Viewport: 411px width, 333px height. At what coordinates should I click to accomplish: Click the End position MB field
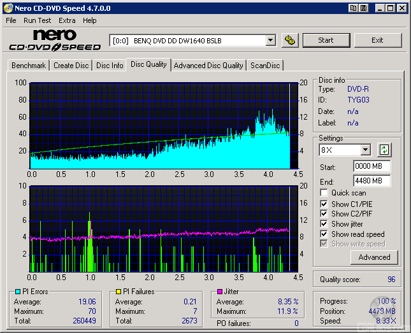[371, 180]
